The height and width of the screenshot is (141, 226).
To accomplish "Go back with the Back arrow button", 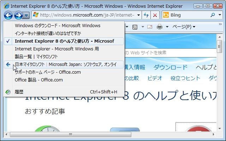I will [x=8, y=15].
